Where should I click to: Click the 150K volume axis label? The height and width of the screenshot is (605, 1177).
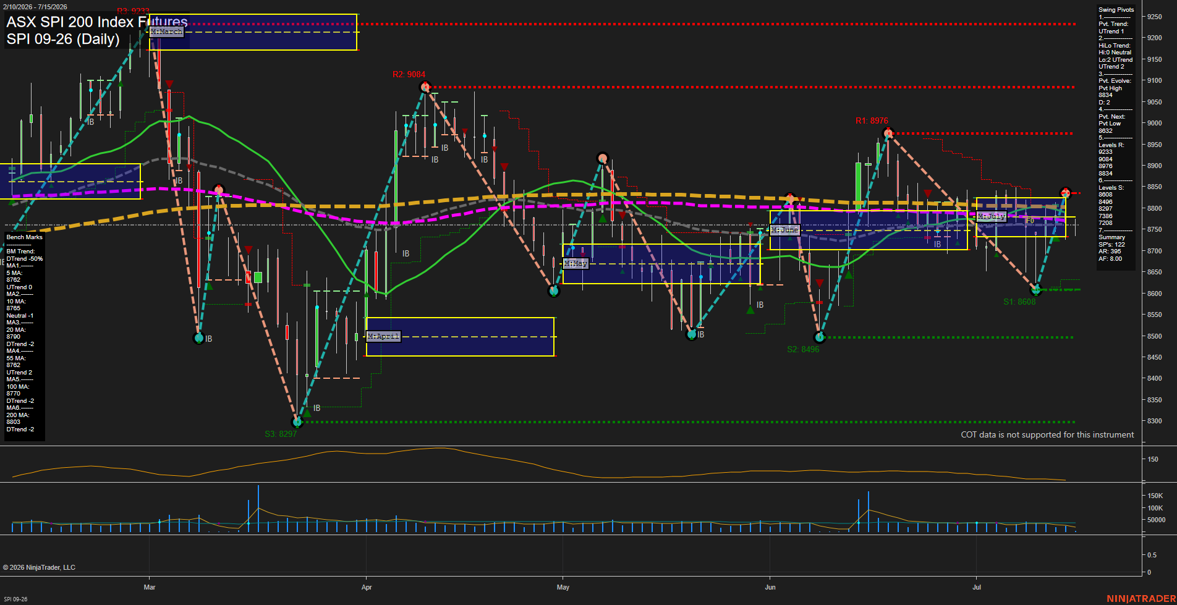click(x=1155, y=496)
